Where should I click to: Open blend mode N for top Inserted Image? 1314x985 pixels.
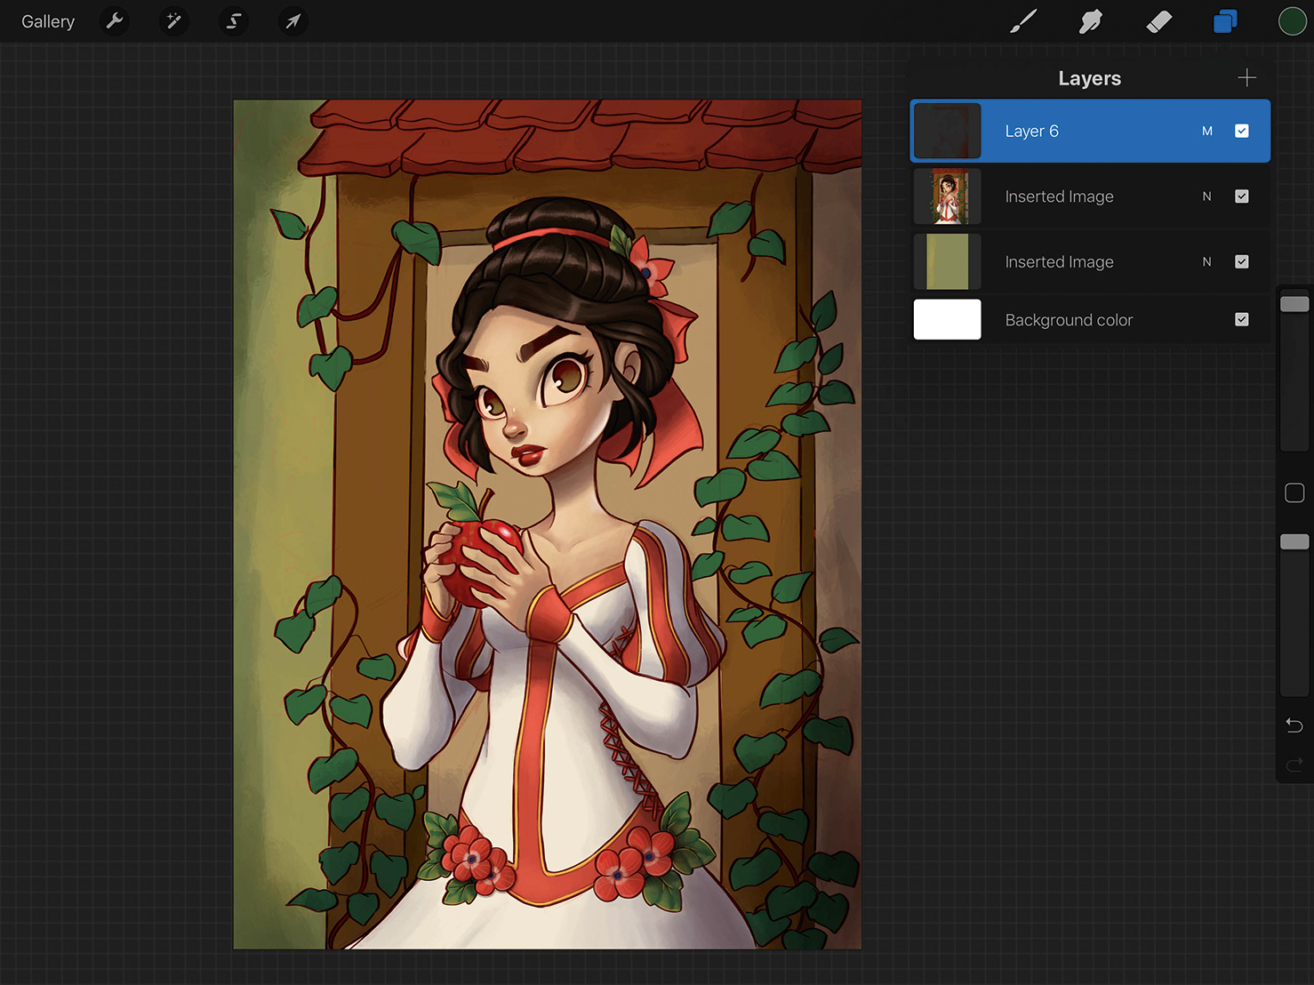(x=1207, y=196)
